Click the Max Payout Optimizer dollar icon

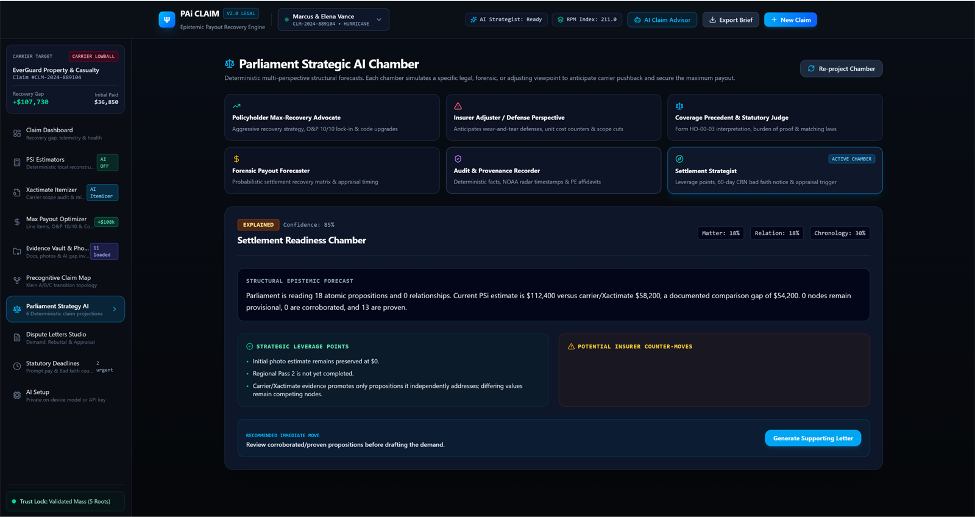(17, 222)
